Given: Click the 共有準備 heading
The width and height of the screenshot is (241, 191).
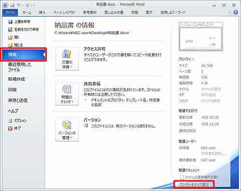Looking at the screenshot, I should pos(92,84).
